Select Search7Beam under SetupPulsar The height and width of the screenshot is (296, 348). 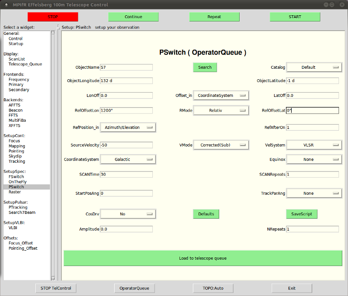point(22,212)
